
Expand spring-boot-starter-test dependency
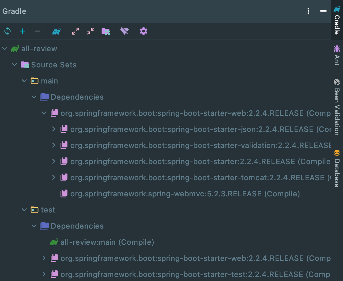44,274
